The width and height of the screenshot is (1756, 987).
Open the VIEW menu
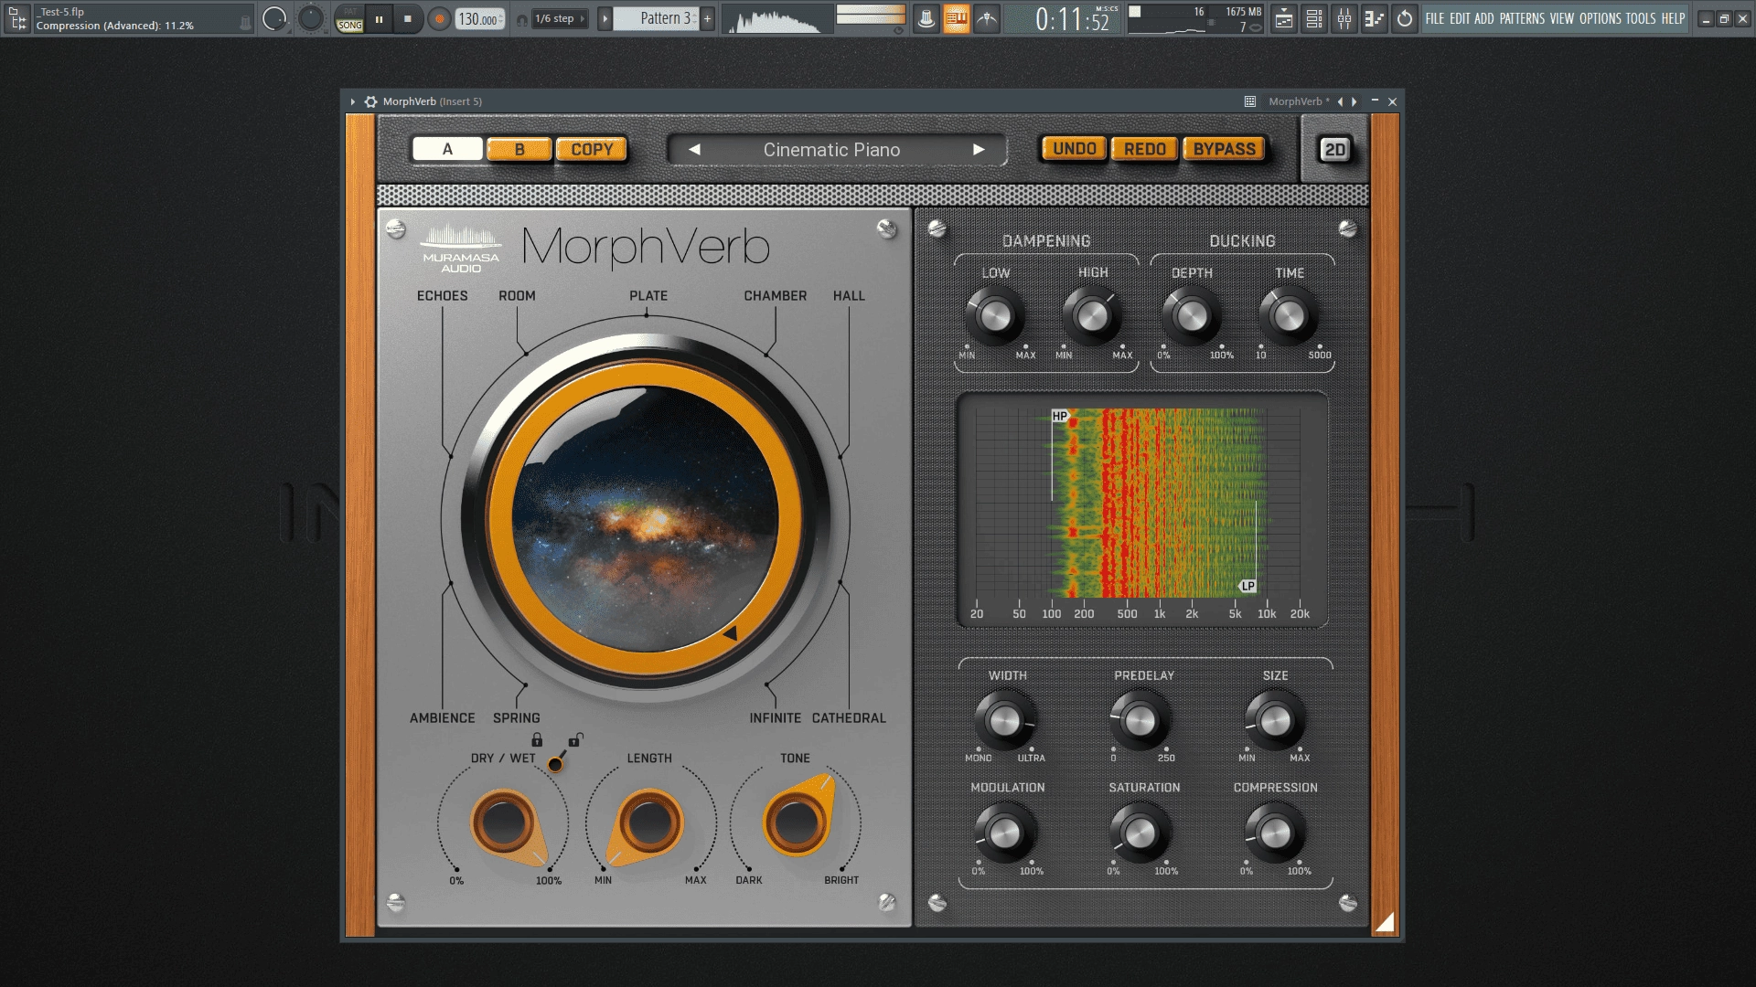pos(1562,18)
